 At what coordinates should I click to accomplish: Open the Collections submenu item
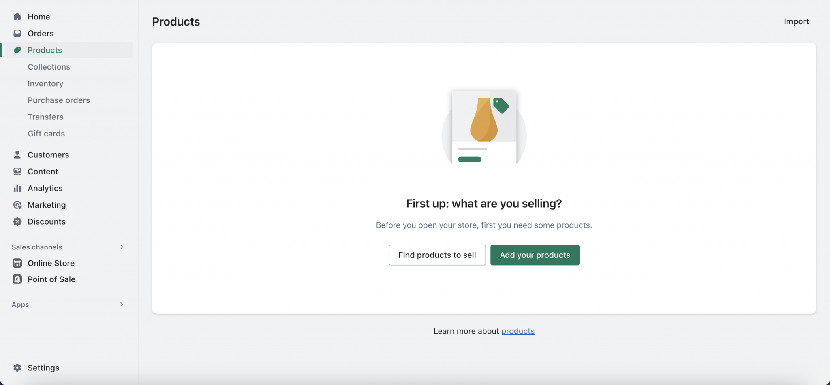click(x=49, y=67)
